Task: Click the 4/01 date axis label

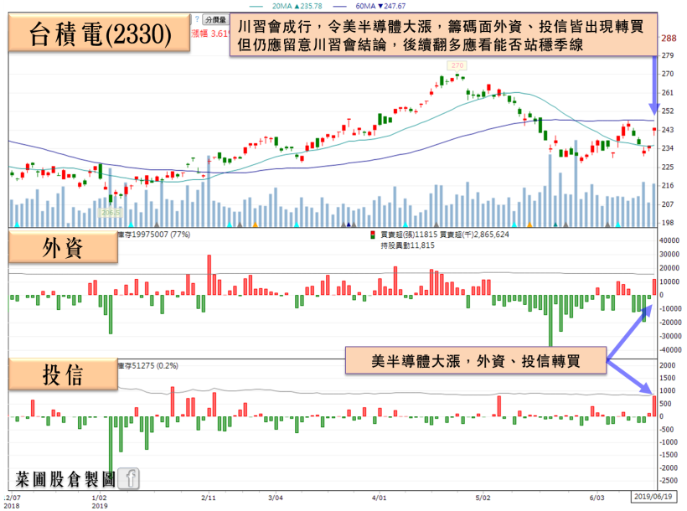Action: pos(379,498)
